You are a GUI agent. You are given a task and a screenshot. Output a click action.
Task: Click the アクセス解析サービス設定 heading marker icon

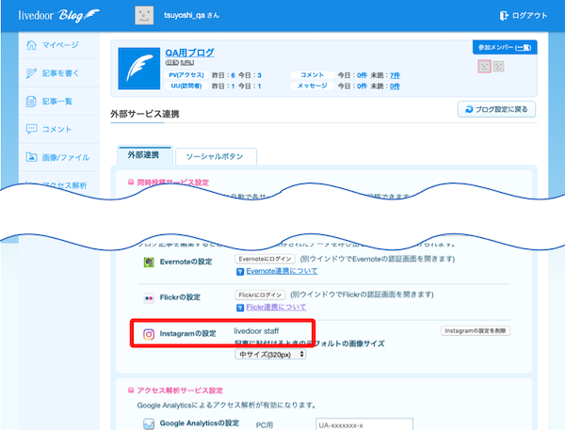click(x=131, y=390)
